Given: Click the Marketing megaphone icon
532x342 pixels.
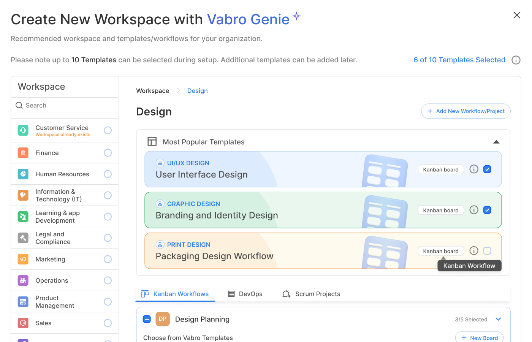Looking at the screenshot, I should pyautogui.click(x=23, y=259).
